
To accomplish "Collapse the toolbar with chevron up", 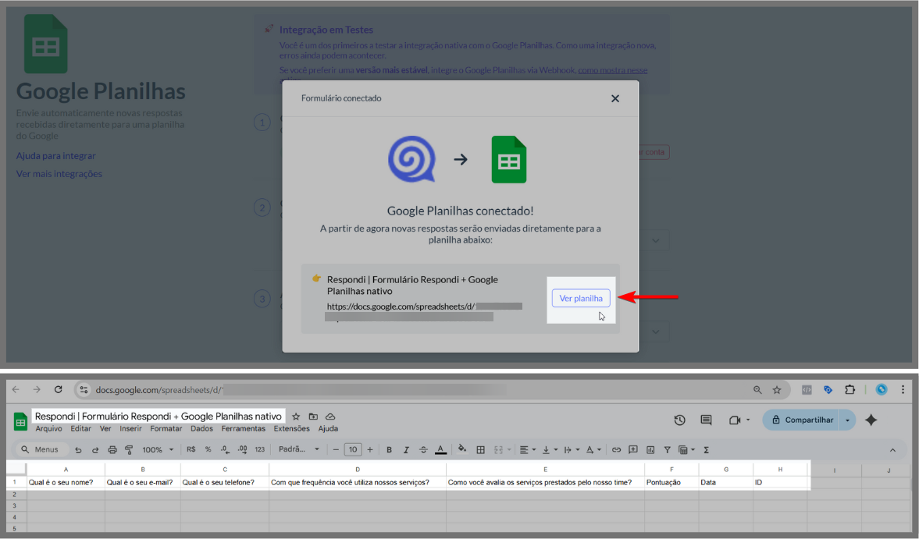I will click(892, 450).
